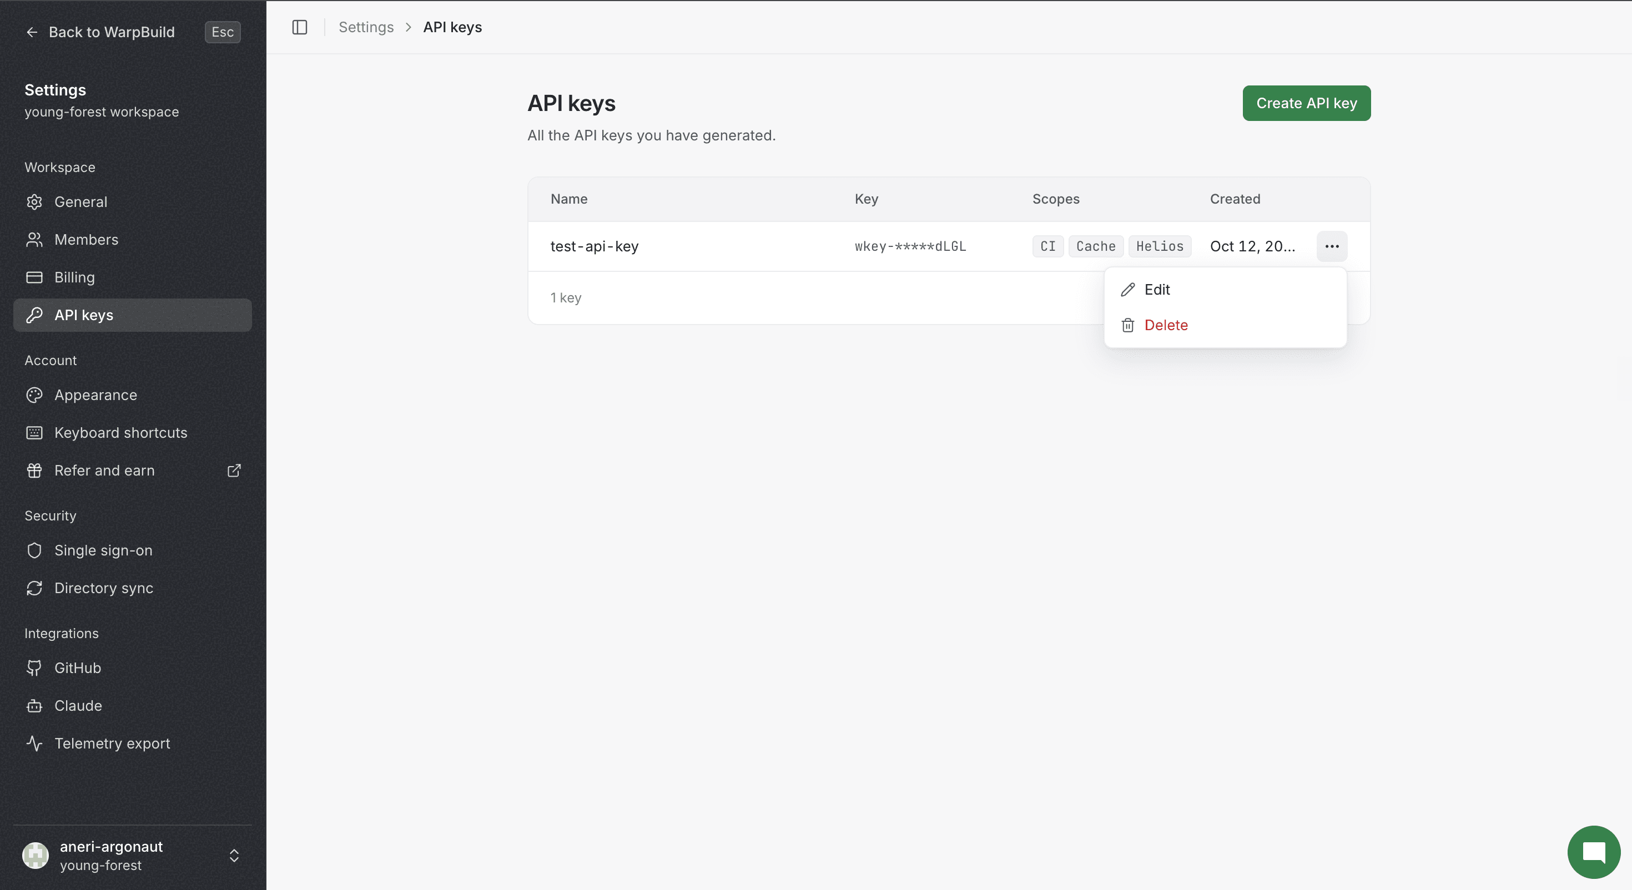Click the Refer and earn gift icon
The image size is (1632, 890).
click(x=34, y=471)
